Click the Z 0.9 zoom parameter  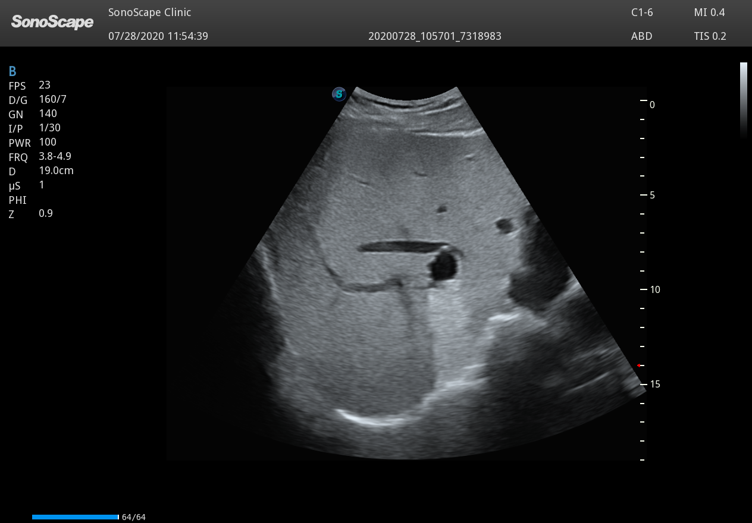click(30, 214)
